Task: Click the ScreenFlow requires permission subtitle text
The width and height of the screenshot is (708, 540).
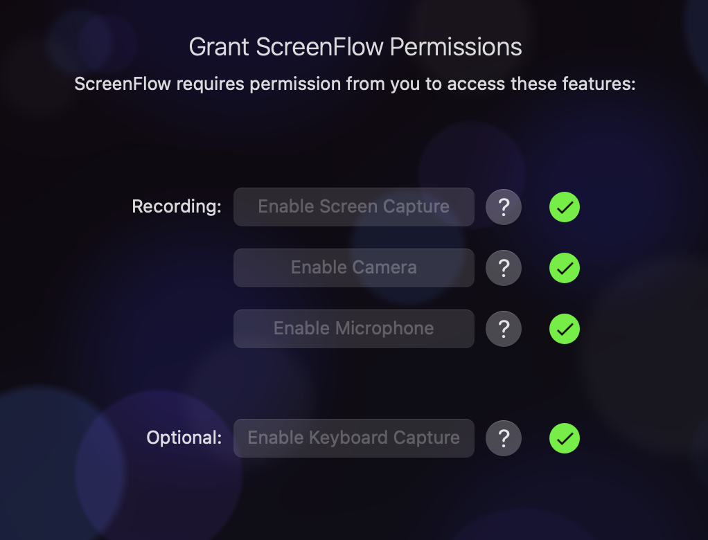Action: coord(355,84)
